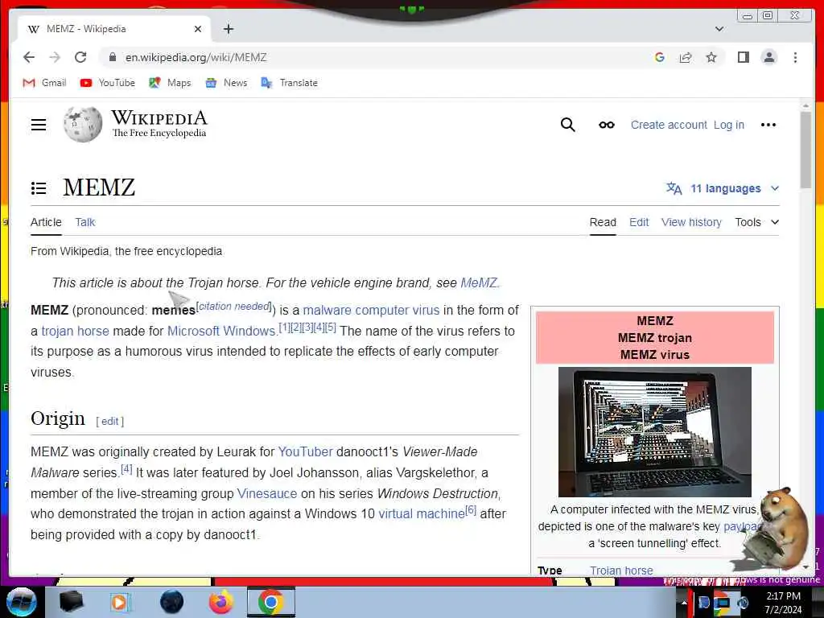Click the taskbar clock showing 2:17 PM
Image resolution: width=824 pixels, height=618 pixels.
783,603
